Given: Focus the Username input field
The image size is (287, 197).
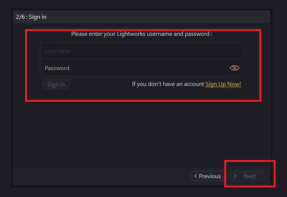Looking at the screenshot, I should [141, 51].
